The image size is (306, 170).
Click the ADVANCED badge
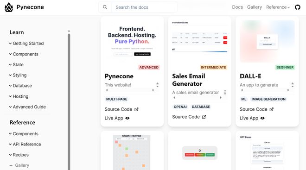[x=149, y=68]
